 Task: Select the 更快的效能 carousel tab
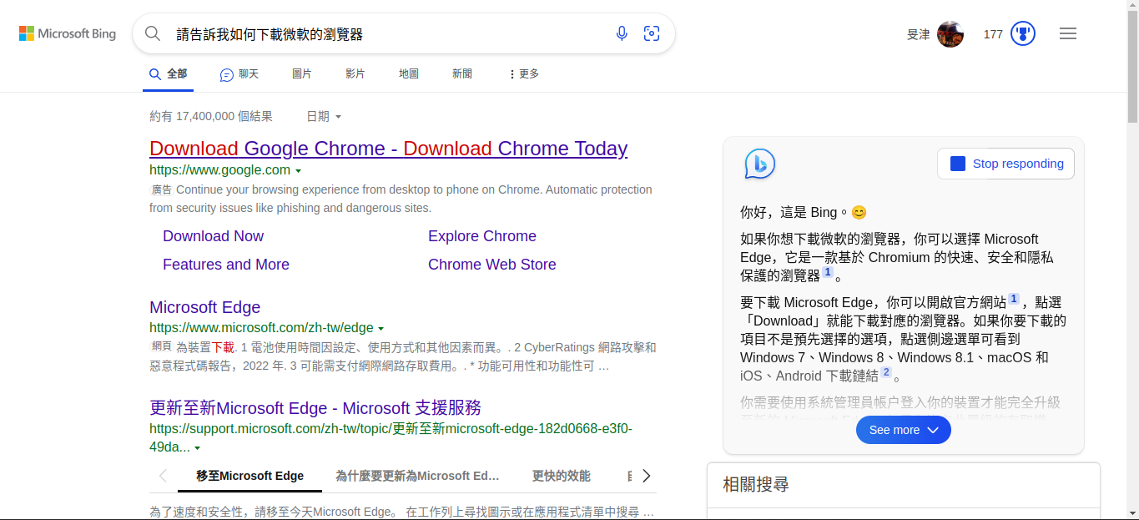point(562,476)
